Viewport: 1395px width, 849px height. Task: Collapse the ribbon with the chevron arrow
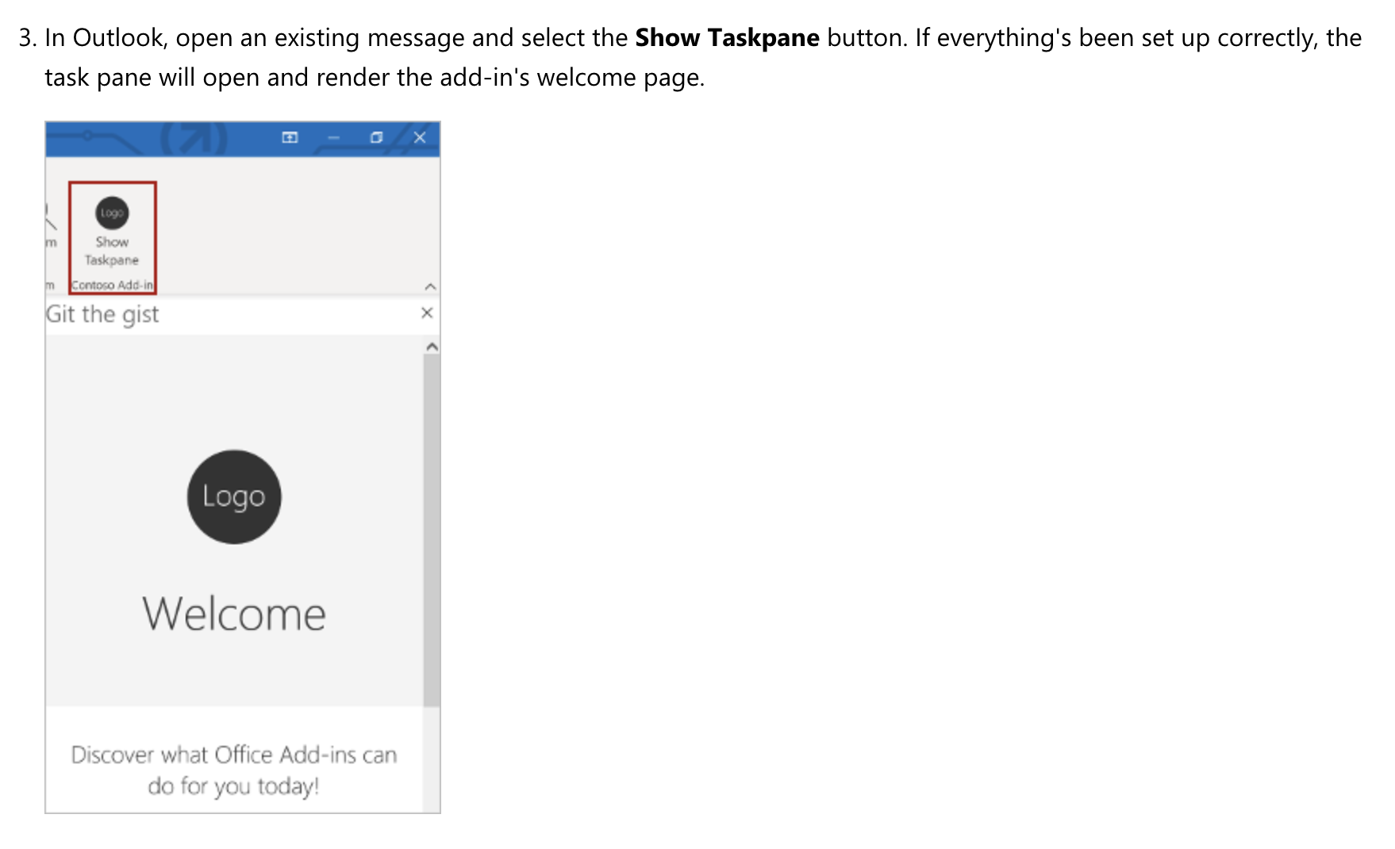pos(430,286)
